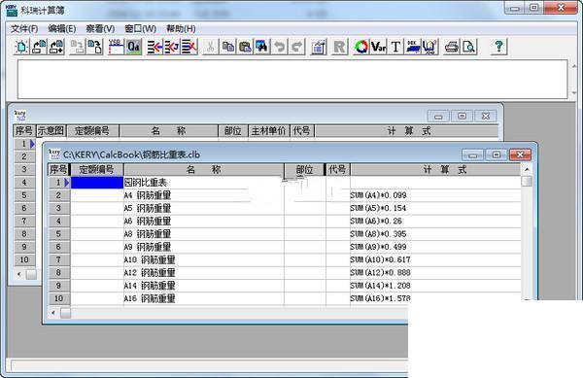Click formula SUM(A16)*1.578
Screen dimensions: 583x378
tap(380, 298)
